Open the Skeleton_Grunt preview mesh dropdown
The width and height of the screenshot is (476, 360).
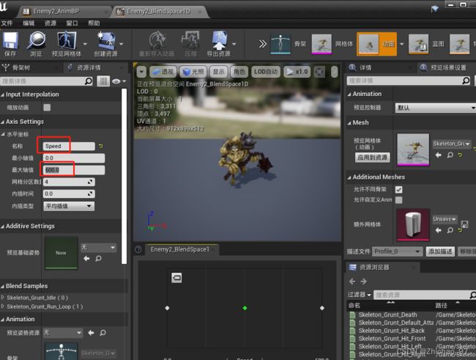click(451, 144)
